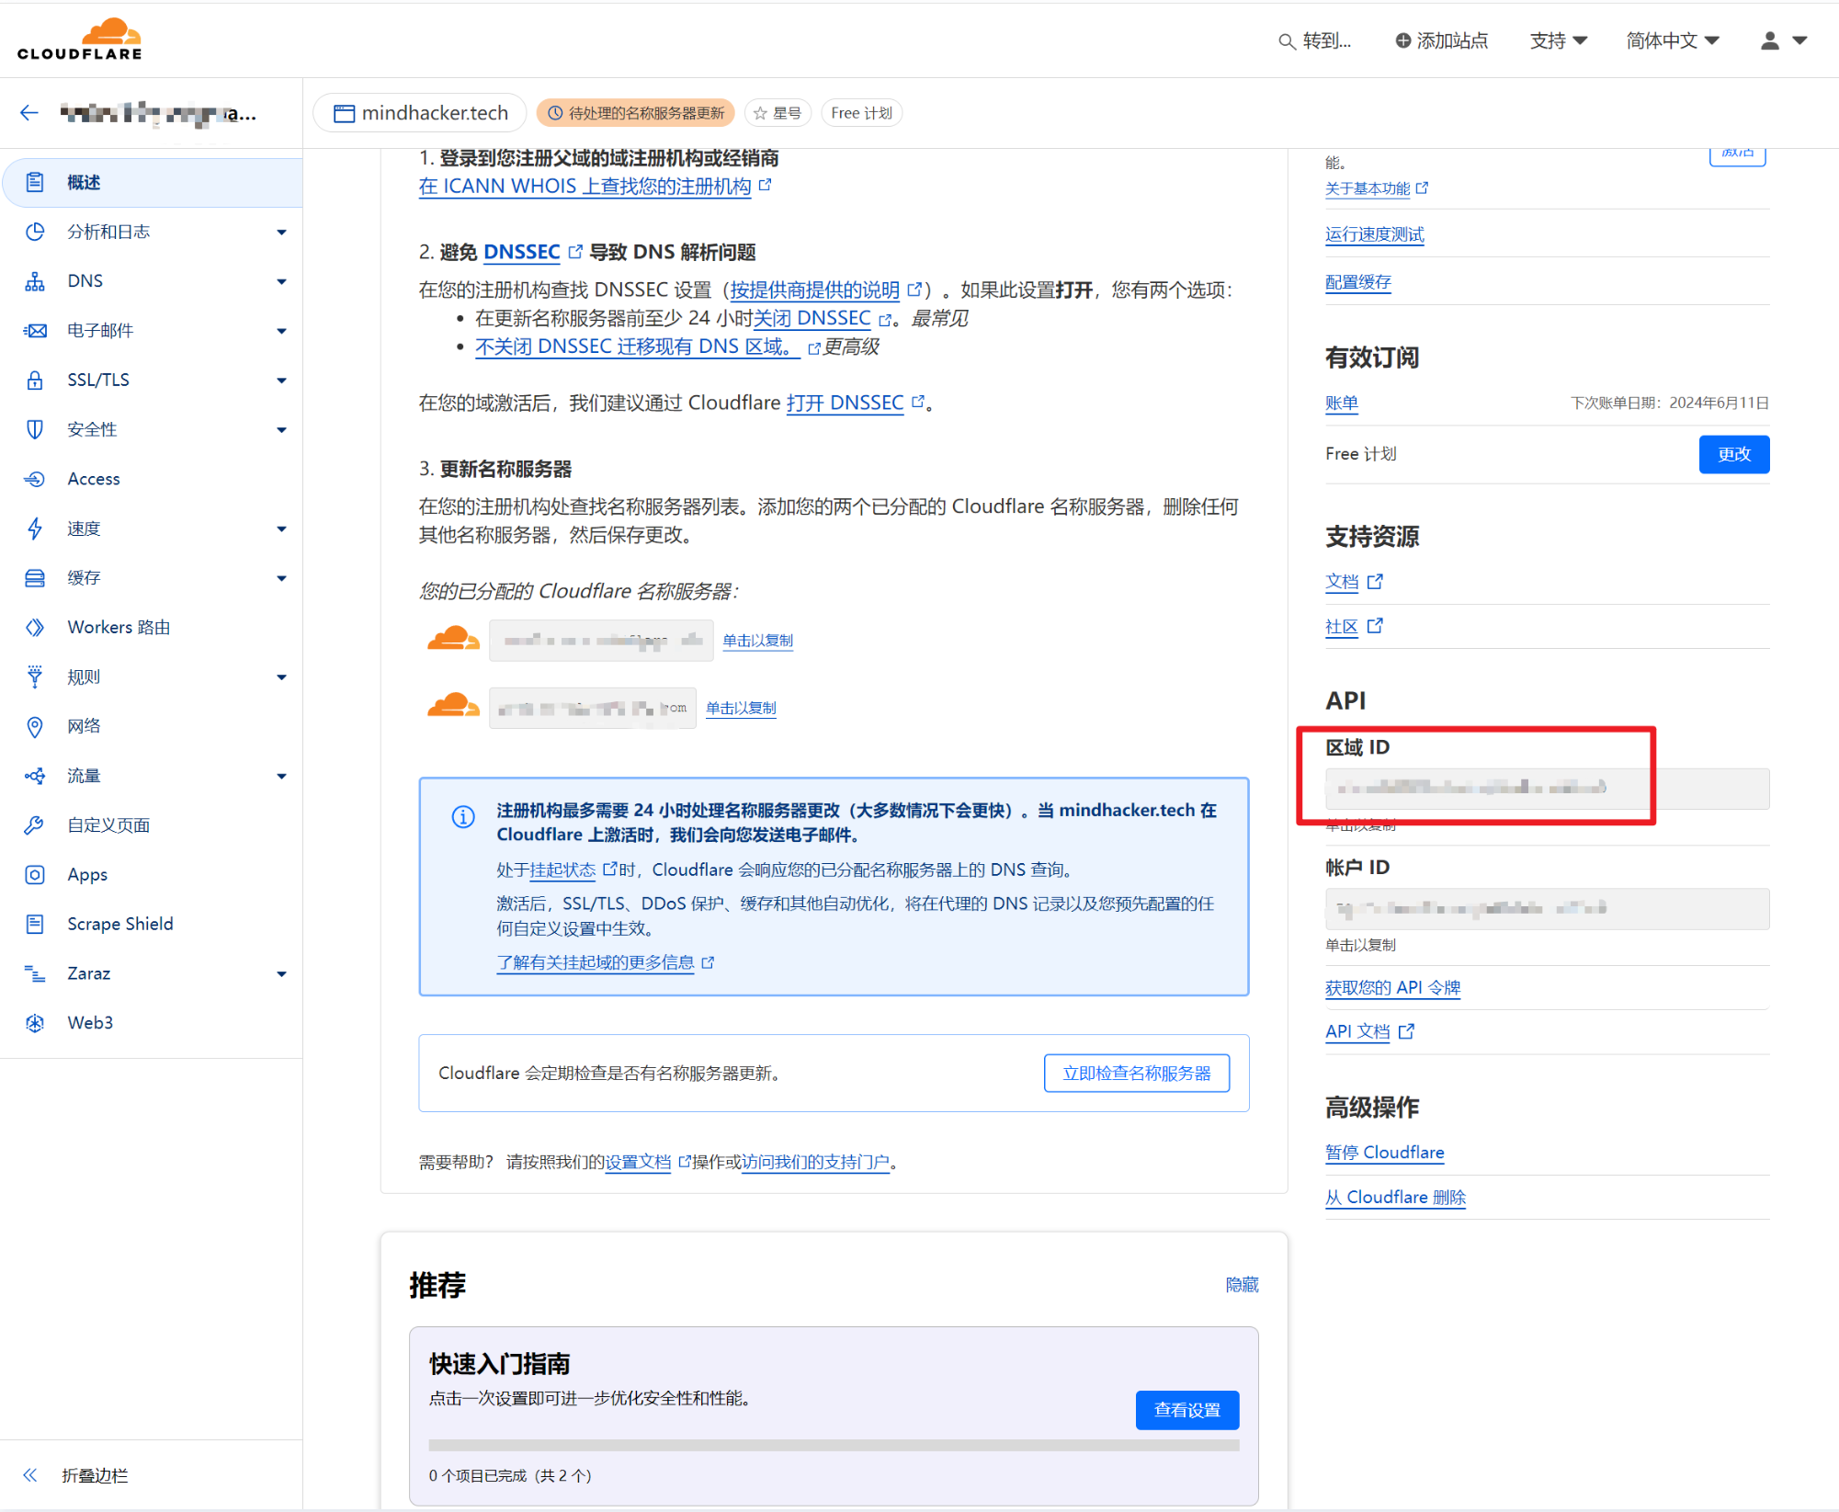The image size is (1839, 1512).
Task: Click 单击以复制 for first nameserver
Action: tap(757, 641)
